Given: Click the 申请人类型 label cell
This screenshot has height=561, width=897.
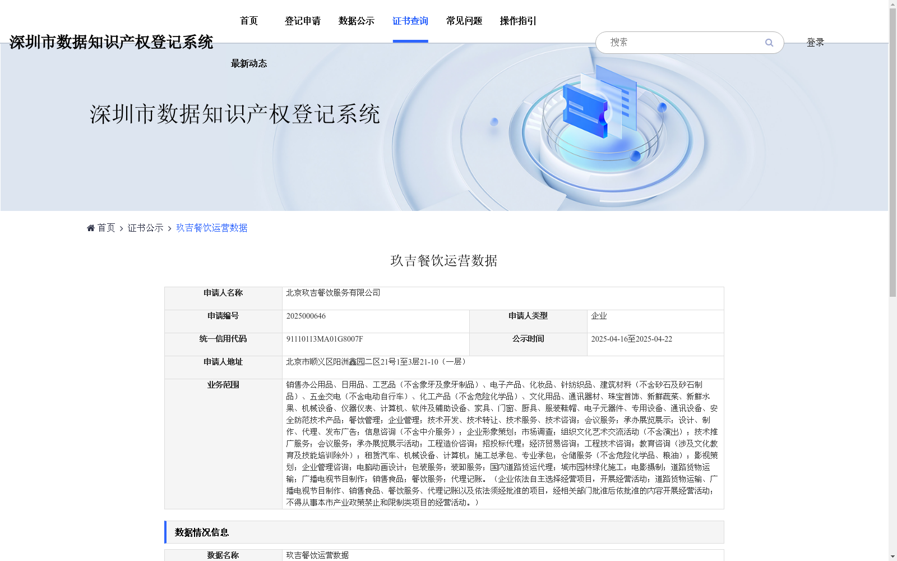Looking at the screenshot, I should [528, 321].
